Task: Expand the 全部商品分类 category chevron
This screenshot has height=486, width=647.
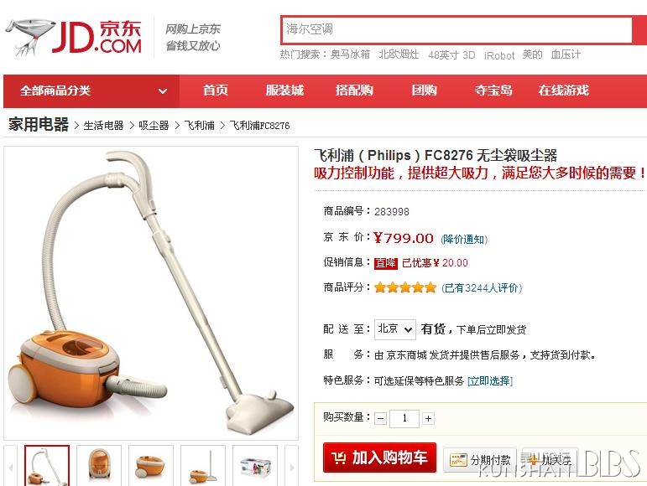Action: click(163, 91)
